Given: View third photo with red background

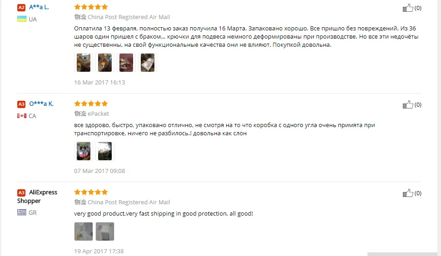Looking at the screenshot, I should (x=126, y=63).
